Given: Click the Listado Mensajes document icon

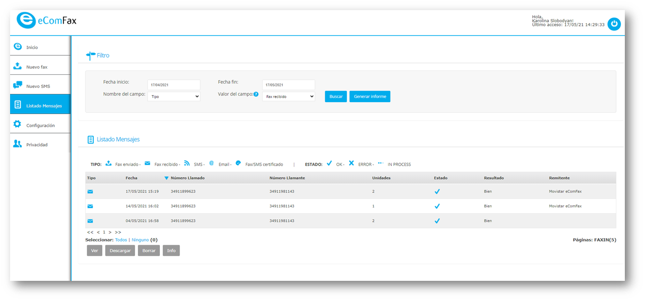Looking at the screenshot, I should [x=18, y=105].
